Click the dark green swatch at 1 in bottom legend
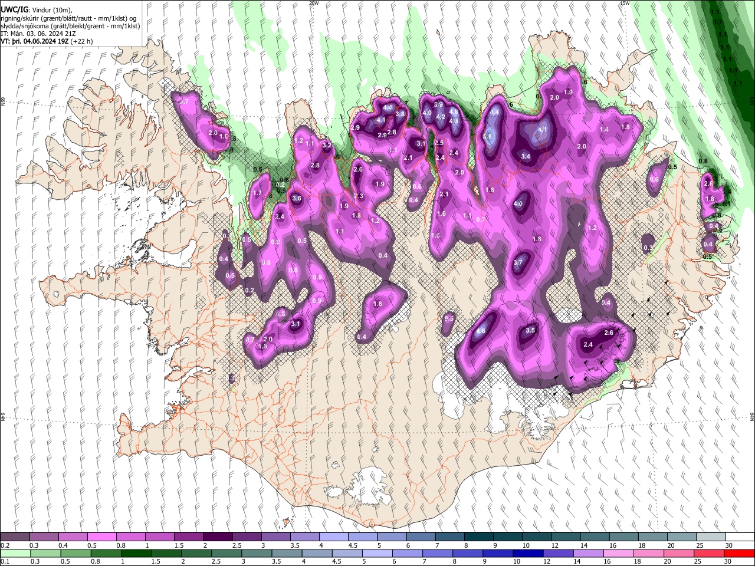This screenshot has height=566, width=755. point(136,553)
